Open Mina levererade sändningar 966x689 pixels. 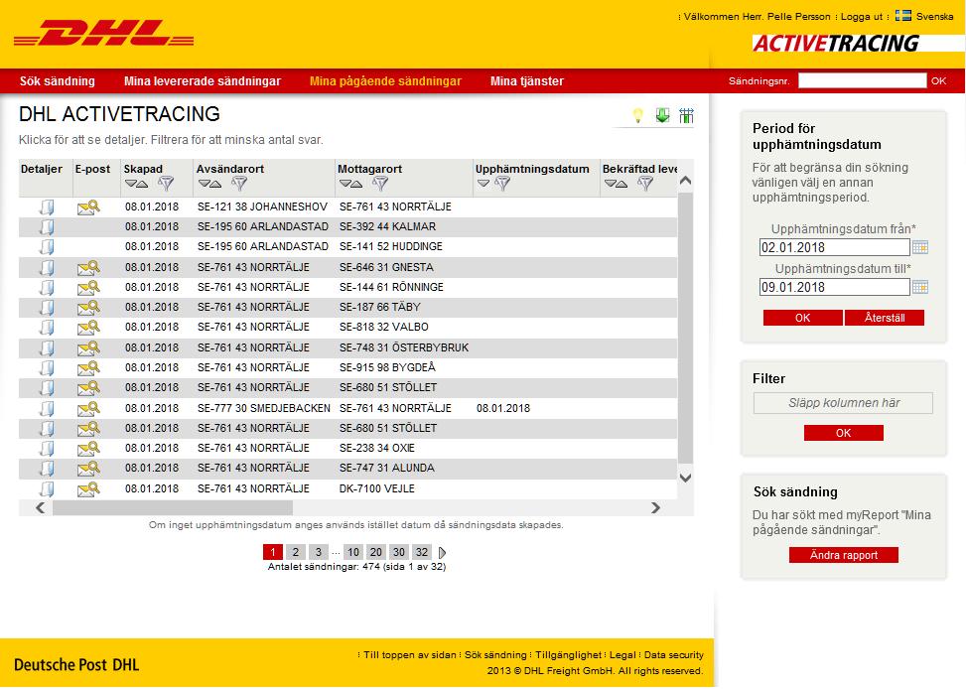pyautogui.click(x=203, y=80)
